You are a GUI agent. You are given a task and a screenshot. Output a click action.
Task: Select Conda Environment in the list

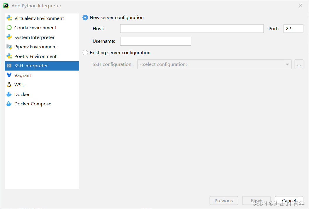42,28
